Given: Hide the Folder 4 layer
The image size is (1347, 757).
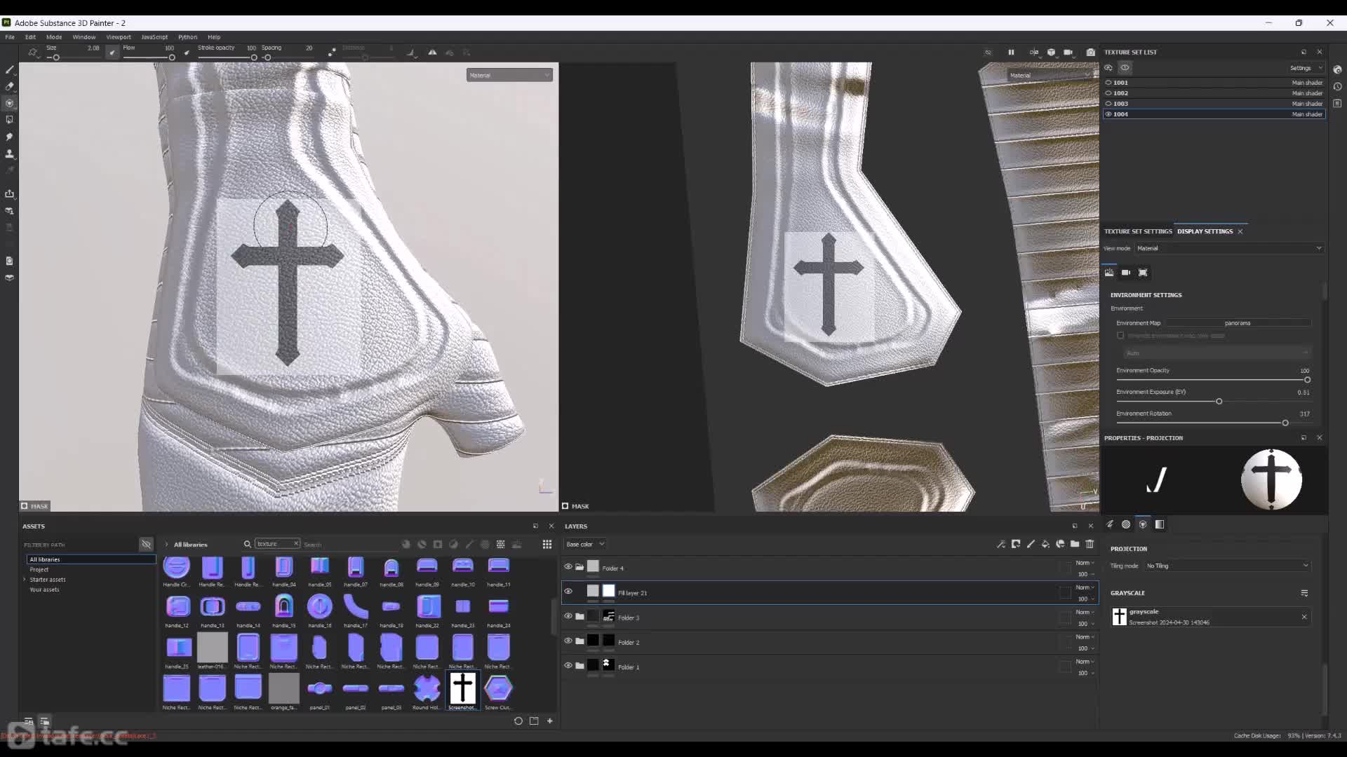Looking at the screenshot, I should 568,567.
